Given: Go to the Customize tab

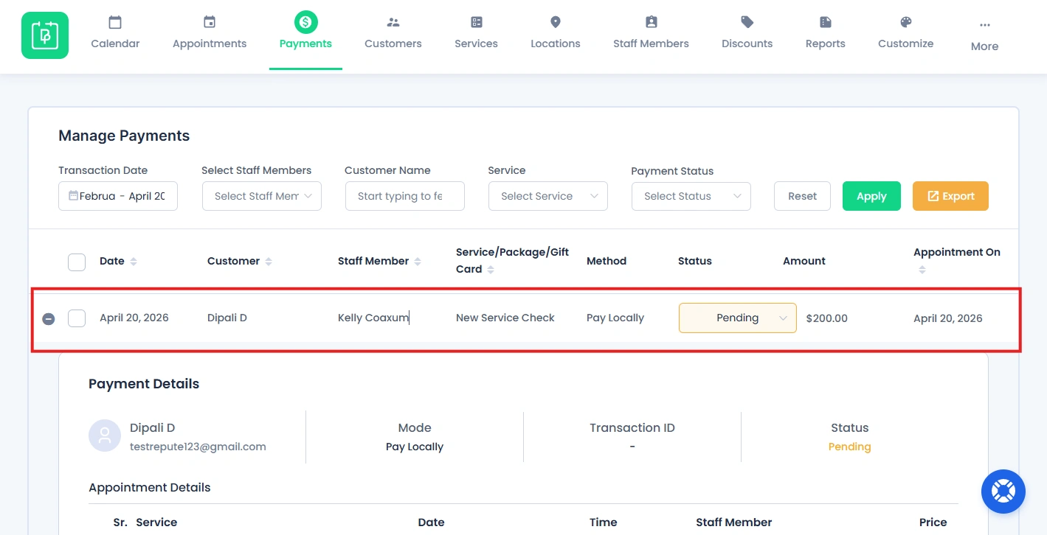Looking at the screenshot, I should click(906, 43).
